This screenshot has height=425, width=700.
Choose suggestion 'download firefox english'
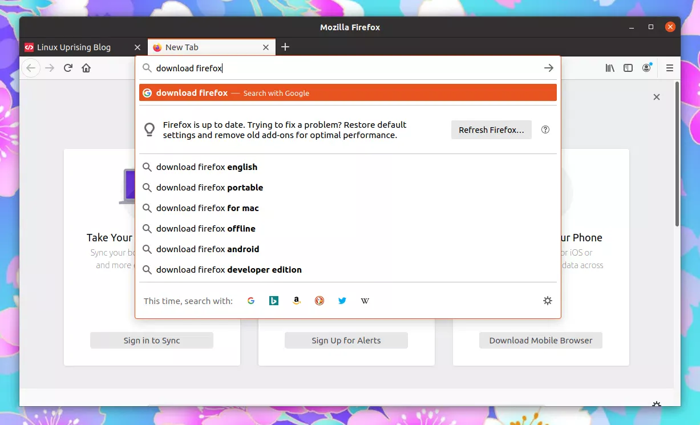click(x=348, y=167)
